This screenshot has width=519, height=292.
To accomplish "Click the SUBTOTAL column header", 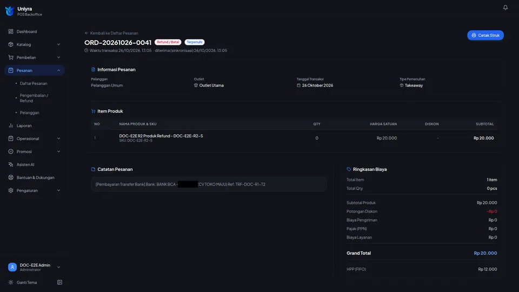I will point(484,124).
